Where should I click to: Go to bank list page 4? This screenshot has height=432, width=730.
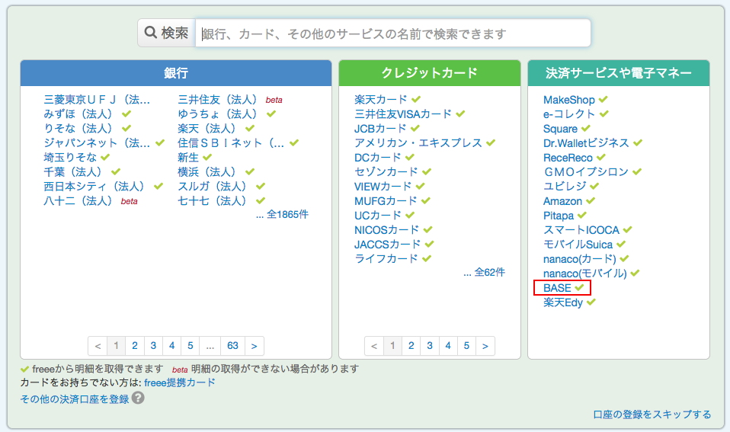click(x=171, y=346)
